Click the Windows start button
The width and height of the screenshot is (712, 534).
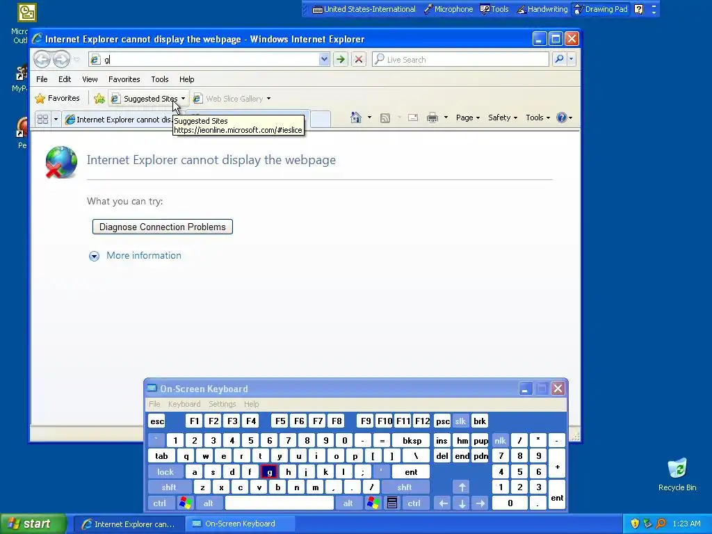tap(33, 524)
